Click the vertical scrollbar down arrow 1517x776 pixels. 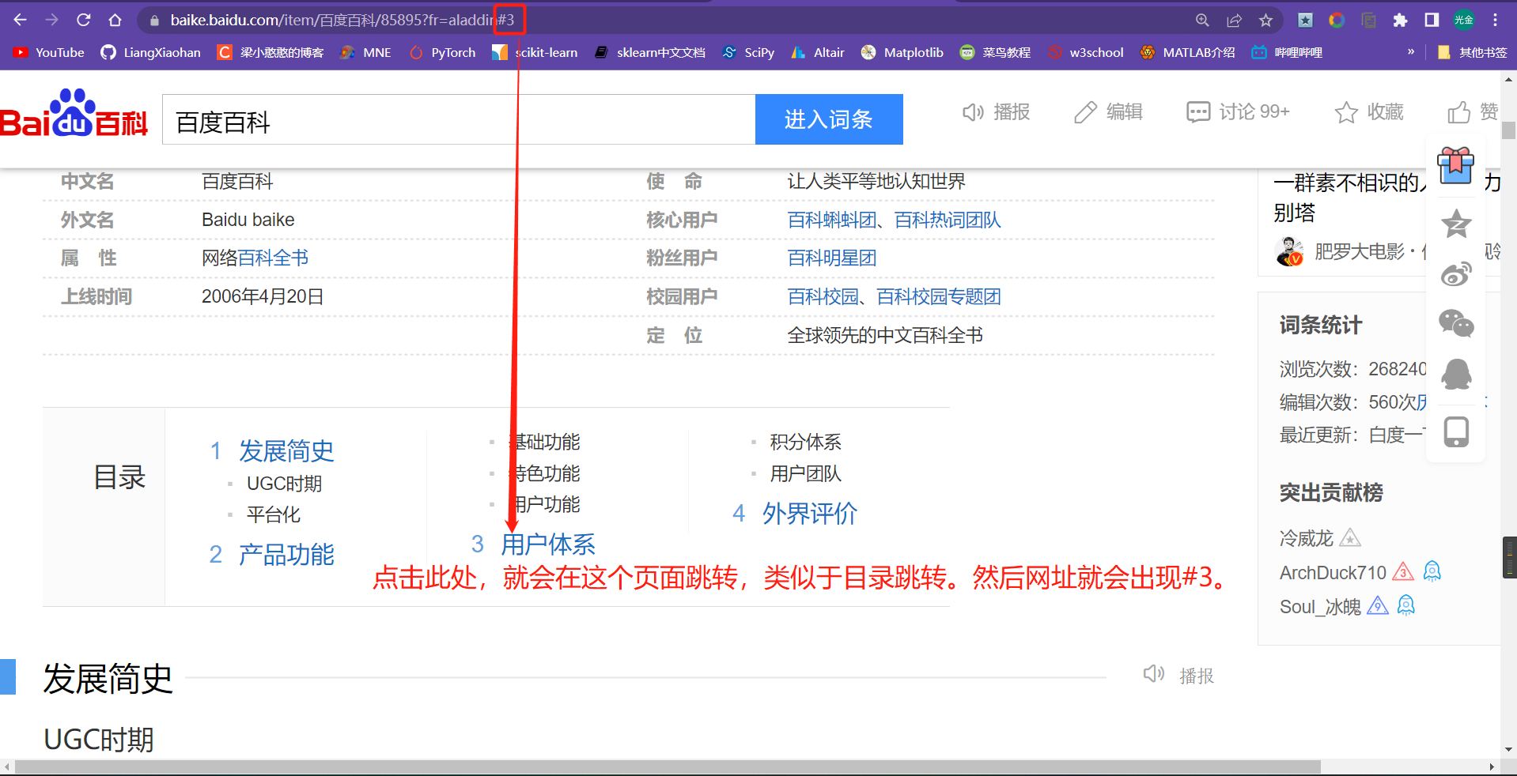[x=1509, y=749]
